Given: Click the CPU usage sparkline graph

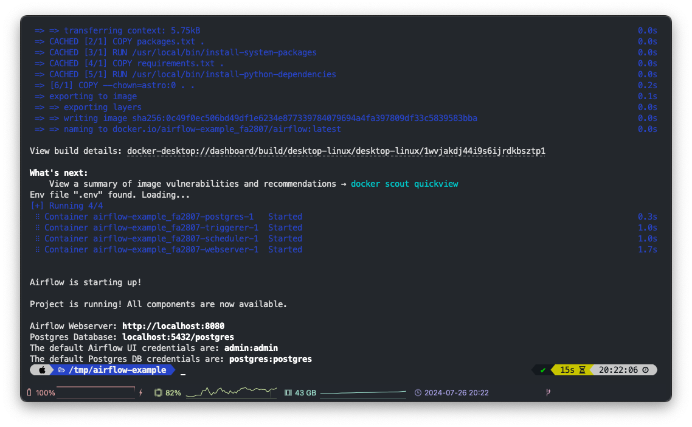Looking at the screenshot, I should (231, 392).
